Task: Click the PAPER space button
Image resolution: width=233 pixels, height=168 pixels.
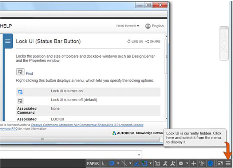Action: (93, 164)
